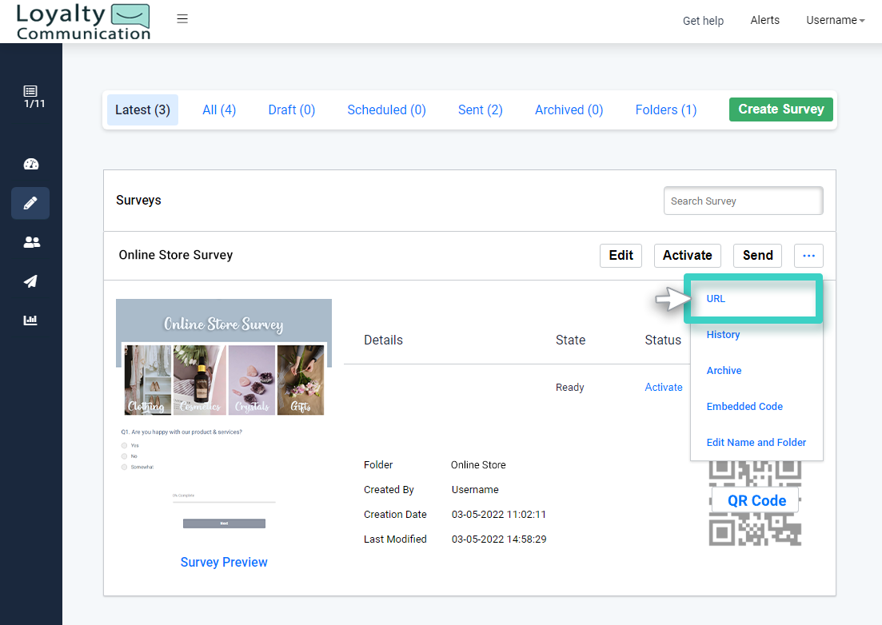Click the paper plane send icon in sidebar
Viewport: 882px width, 625px height.
pyautogui.click(x=30, y=281)
